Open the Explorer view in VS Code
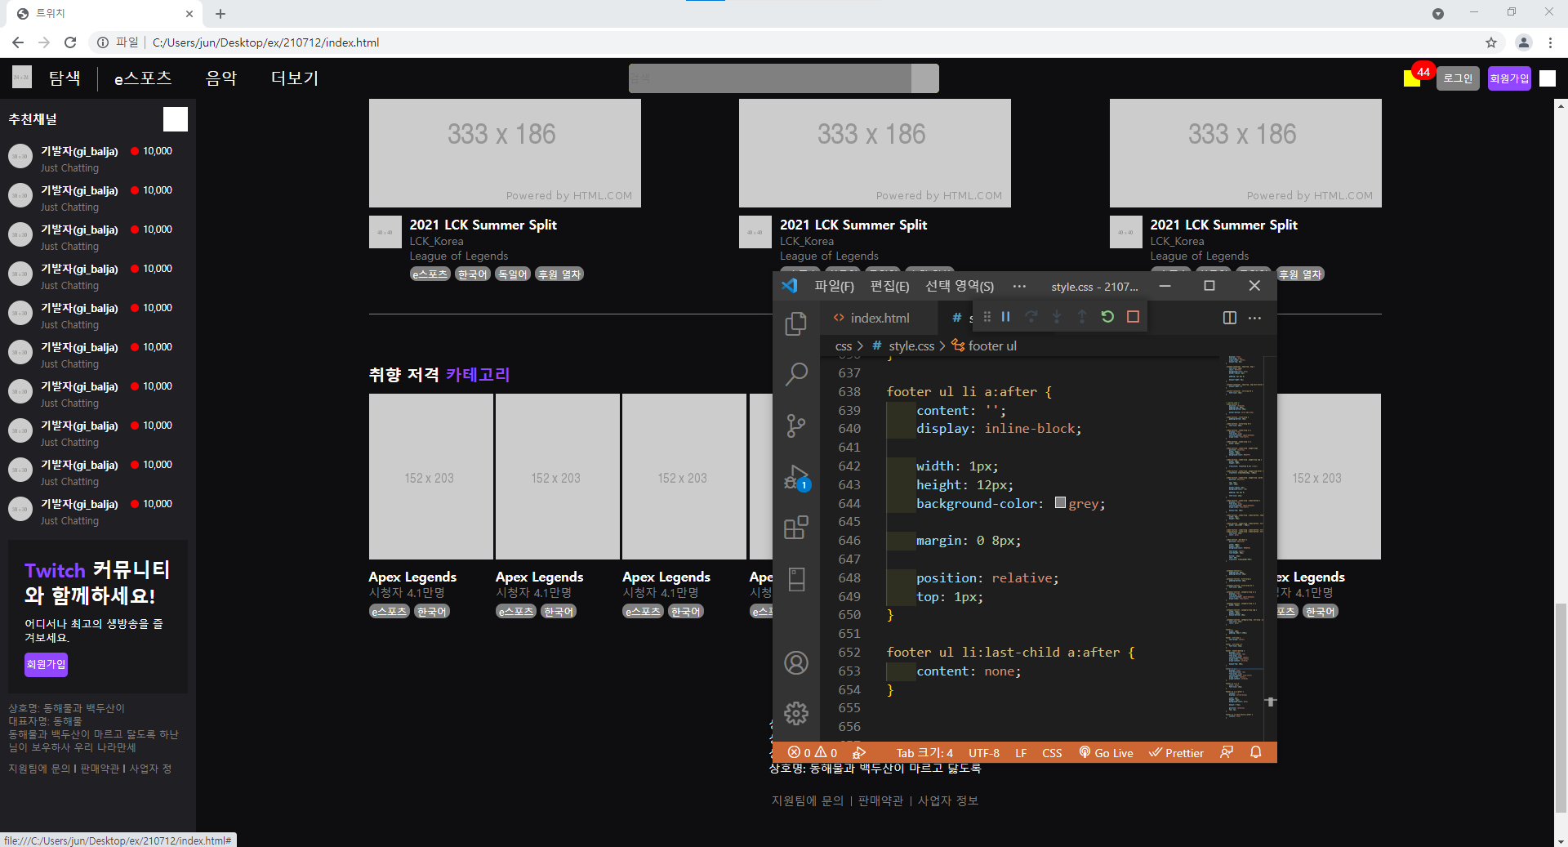This screenshot has height=847, width=1568. tap(796, 324)
